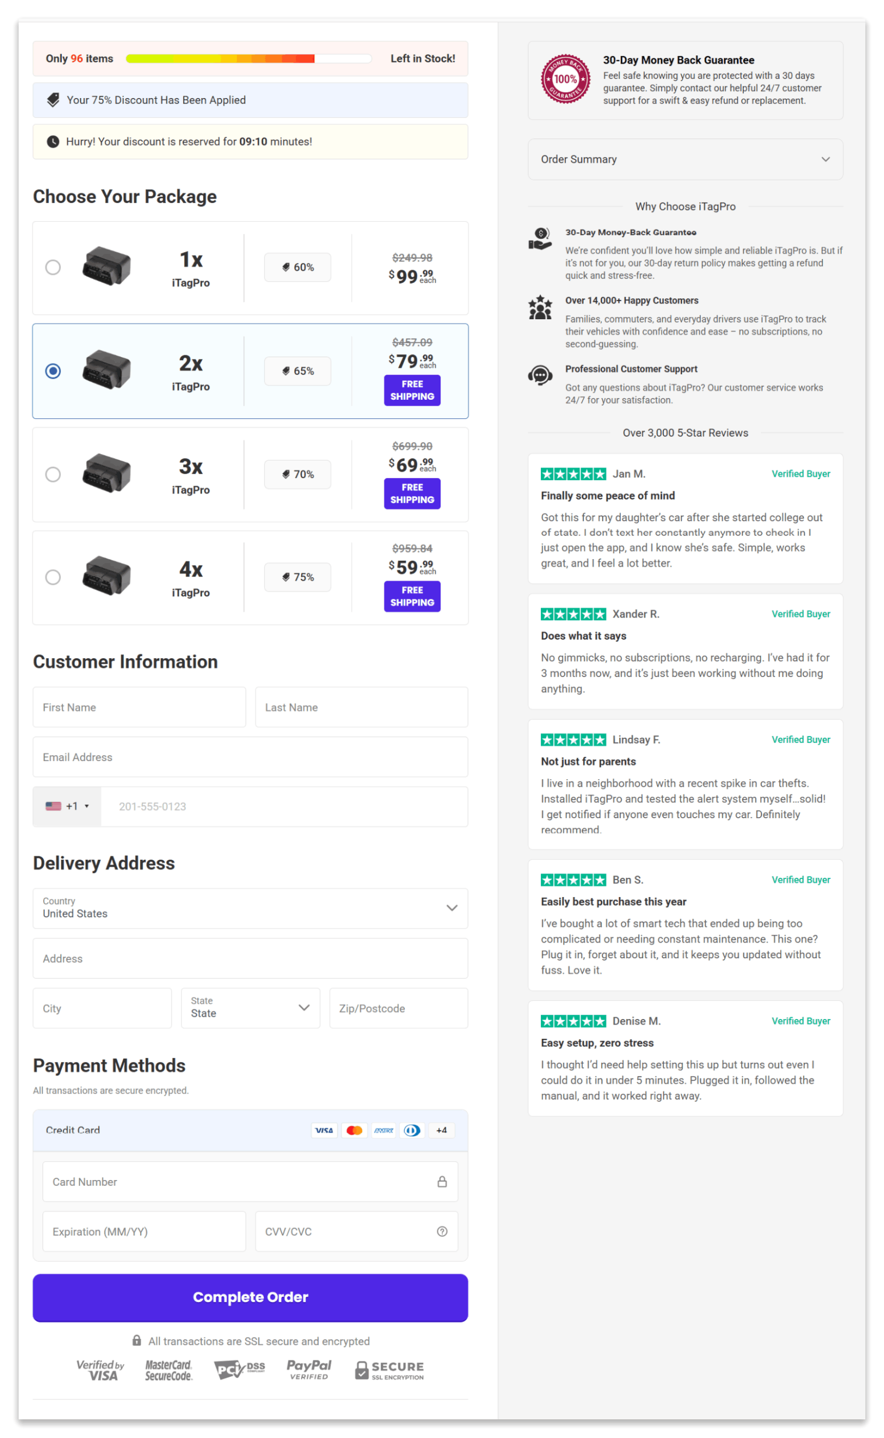The height and width of the screenshot is (1438, 884).
Task: Select the 2x iTagPro package radio button
Action: coord(53,371)
